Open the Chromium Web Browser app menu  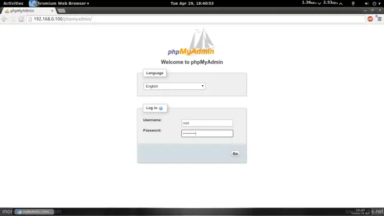click(59, 4)
